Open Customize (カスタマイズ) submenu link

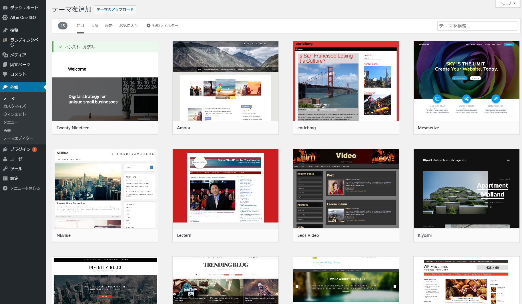point(15,106)
